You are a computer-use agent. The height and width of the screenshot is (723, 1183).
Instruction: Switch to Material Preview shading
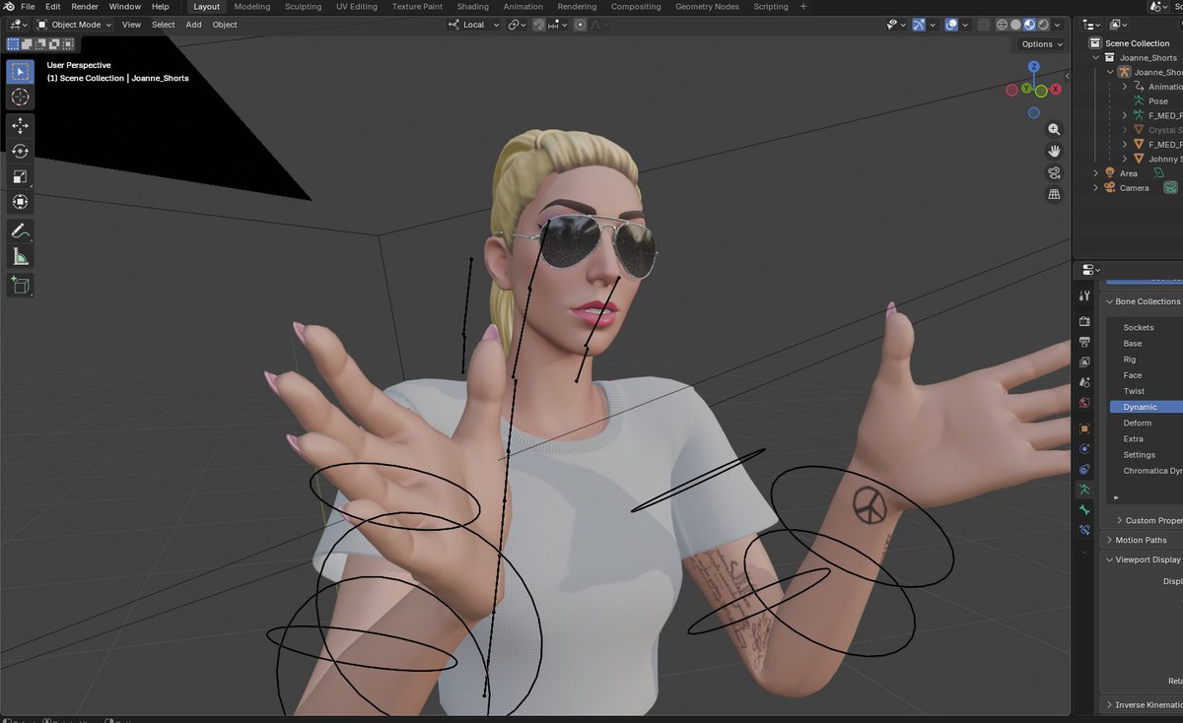point(1031,25)
